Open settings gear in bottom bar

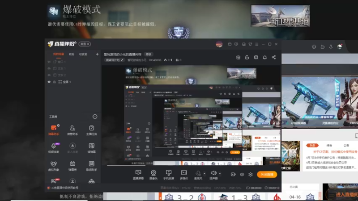(251, 174)
